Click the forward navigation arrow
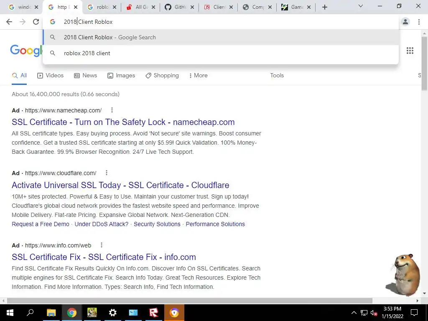The height and width of the screenshot is (321, 428). (x=23, y=22)
